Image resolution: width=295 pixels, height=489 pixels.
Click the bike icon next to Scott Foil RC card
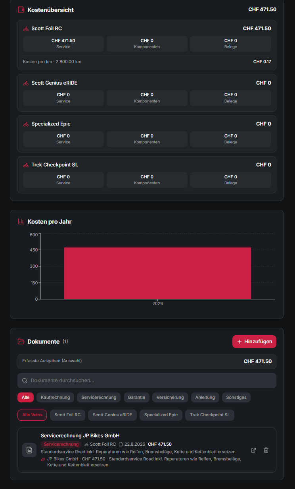[26, 29]
